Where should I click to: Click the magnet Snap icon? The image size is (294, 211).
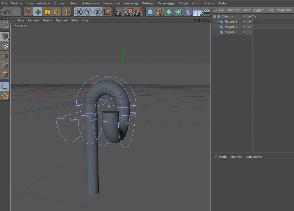tap(5, 96)
